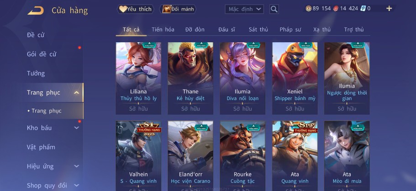Select Xeniel Shipper bánh mỳ skin card
The height and width of the screenshot is (191, 416).
(295, 79)
